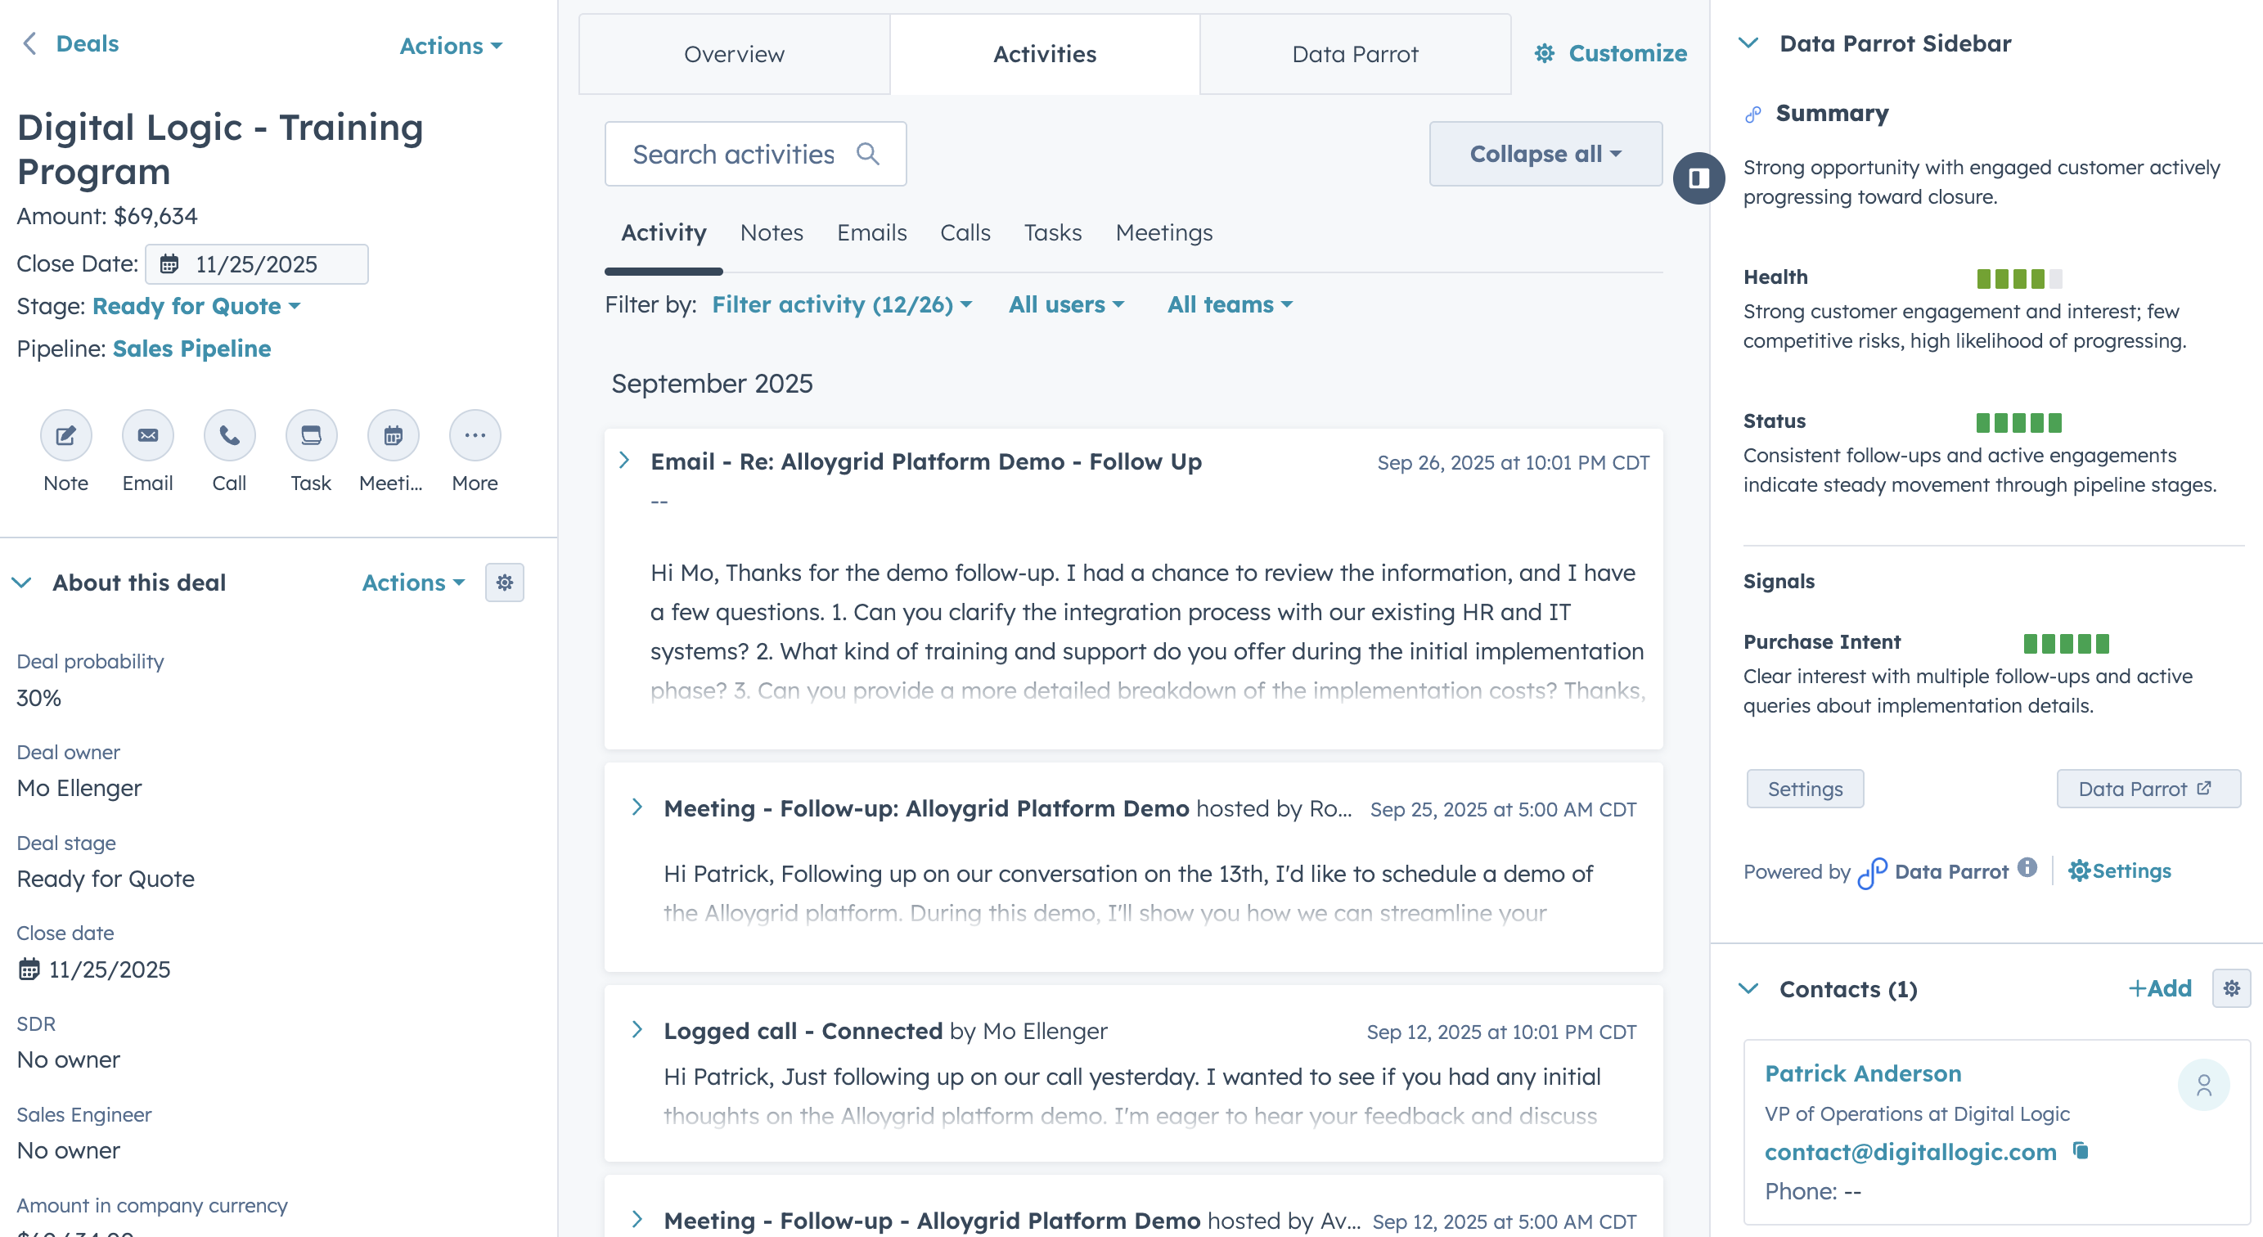Expand the Sep 26 follow-up email entry

click(624, 461)
